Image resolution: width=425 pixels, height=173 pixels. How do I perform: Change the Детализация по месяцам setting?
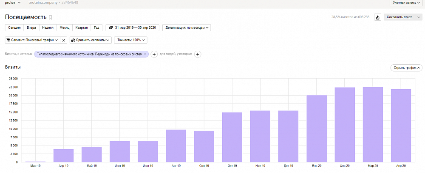click(187, 27)
